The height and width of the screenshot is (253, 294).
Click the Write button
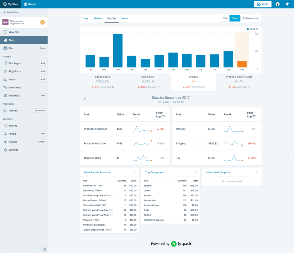pos(263,4)
